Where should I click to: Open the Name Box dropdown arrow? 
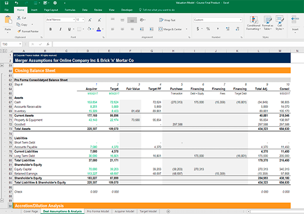tap(20, 44)
